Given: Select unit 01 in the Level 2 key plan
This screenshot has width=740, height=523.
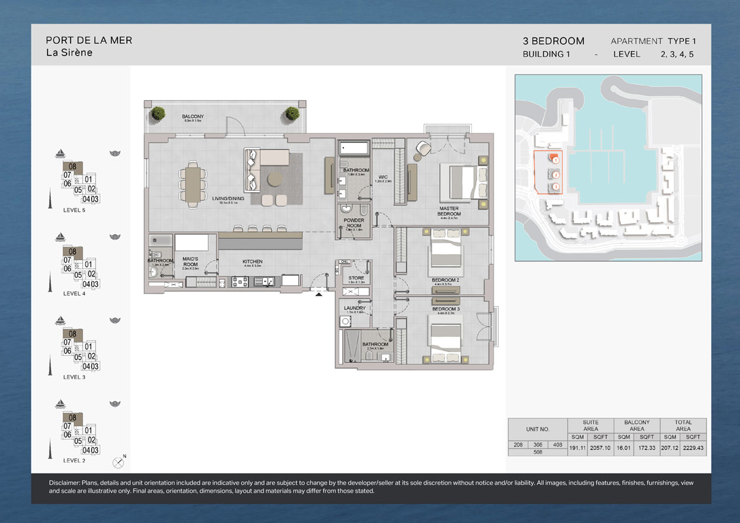Looking at the screenshot, I should click(90, 430).
